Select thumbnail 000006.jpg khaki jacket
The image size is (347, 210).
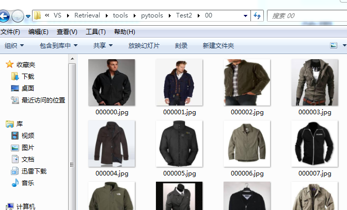[247, 144]
